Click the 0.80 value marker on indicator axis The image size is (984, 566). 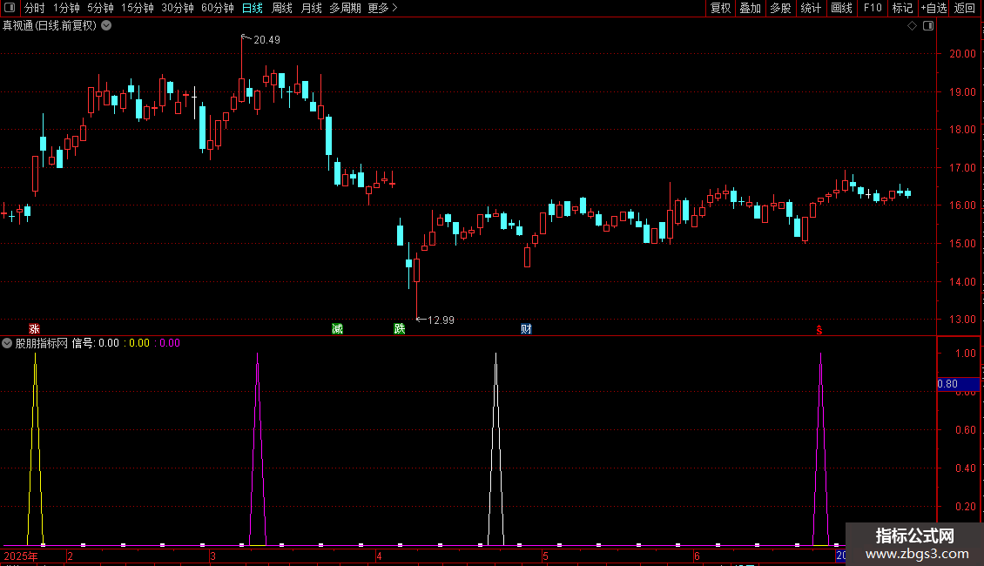click(958, 384)
